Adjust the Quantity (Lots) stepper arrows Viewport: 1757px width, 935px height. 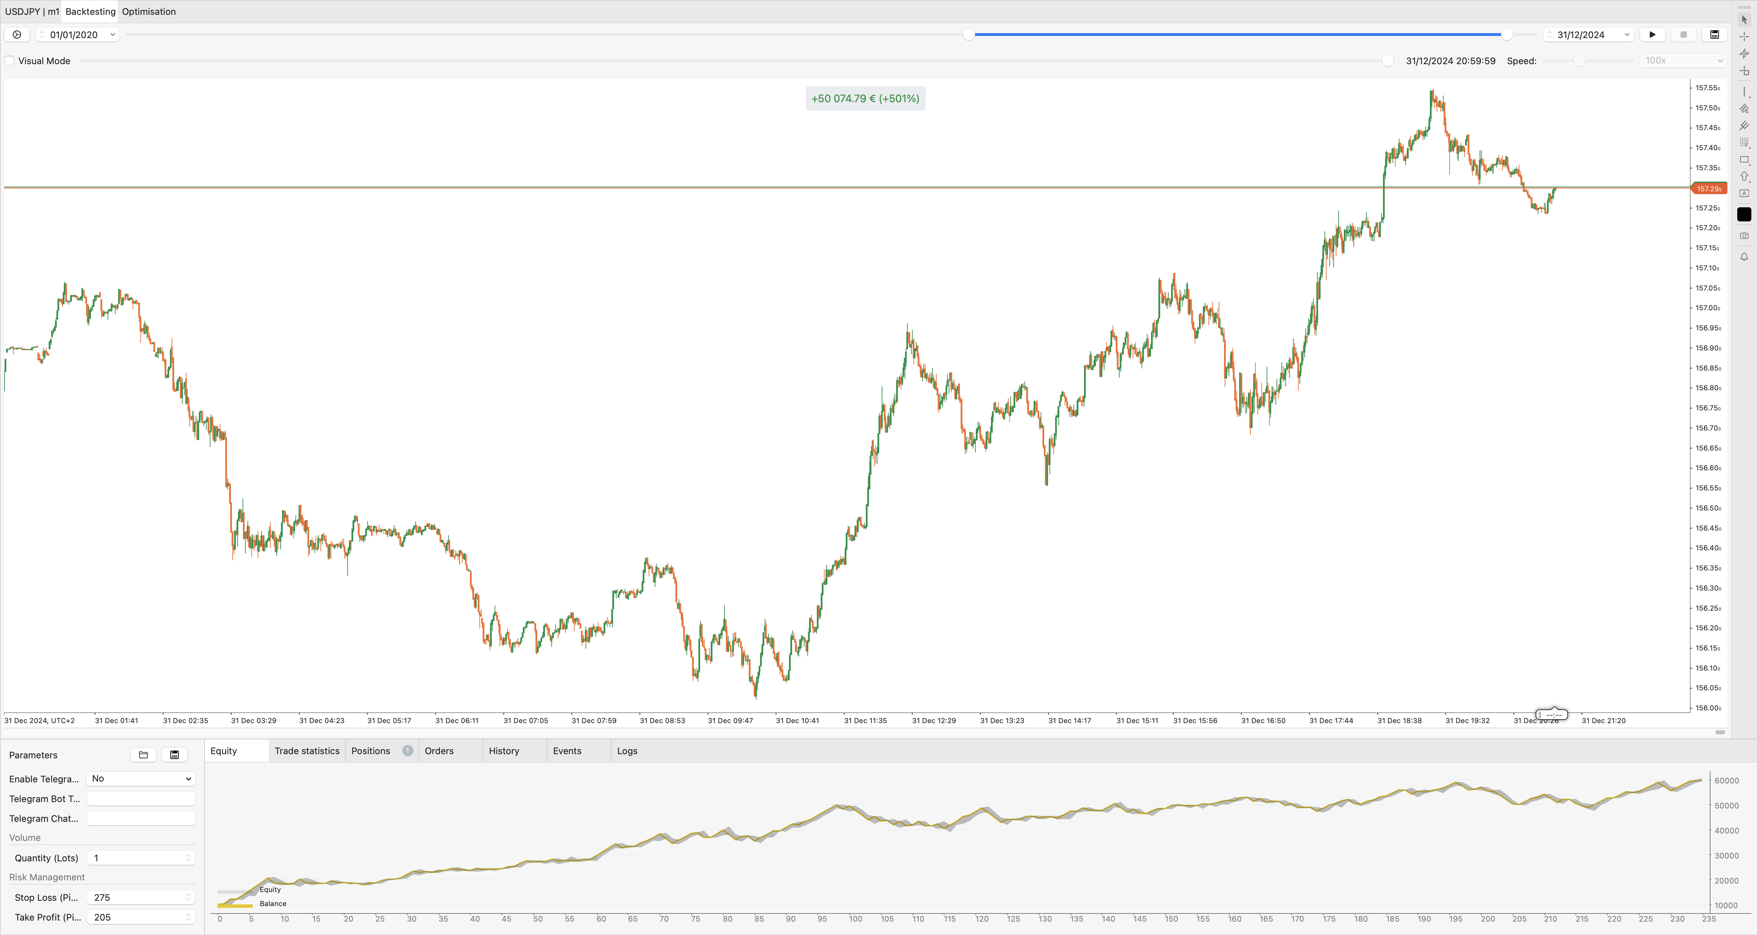[189, 858]
